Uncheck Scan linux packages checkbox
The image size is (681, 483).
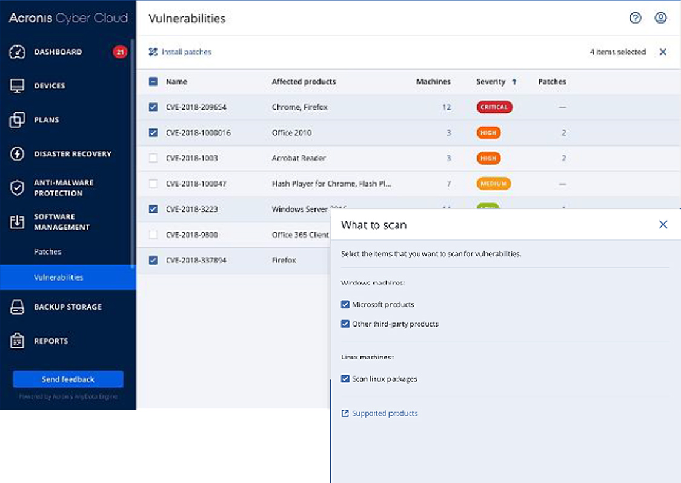(x=345, y=379)
